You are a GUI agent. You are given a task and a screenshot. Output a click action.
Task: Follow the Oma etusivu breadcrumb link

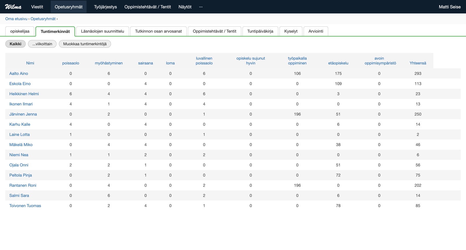16,19
